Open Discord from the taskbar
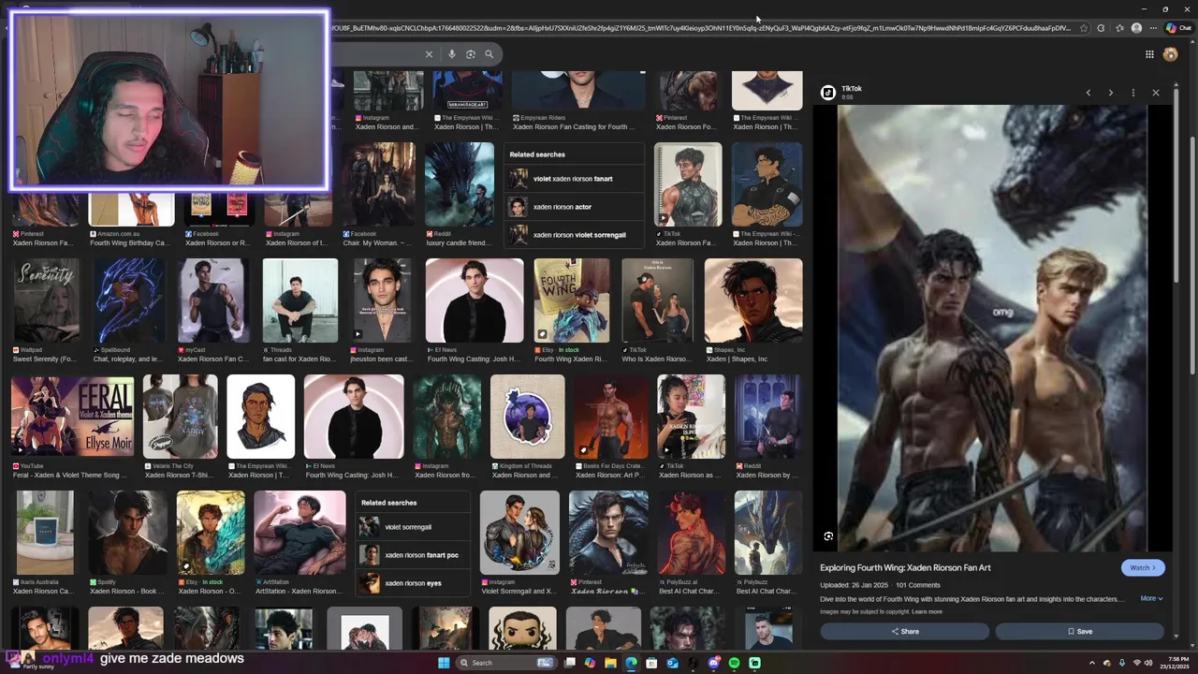 714,663
